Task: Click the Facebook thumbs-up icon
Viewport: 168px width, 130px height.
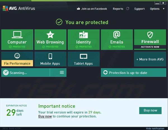Action: pyautogui.click(x=78, y=9)
